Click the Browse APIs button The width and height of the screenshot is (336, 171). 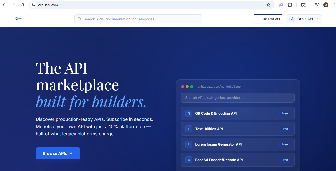[58, 153]
